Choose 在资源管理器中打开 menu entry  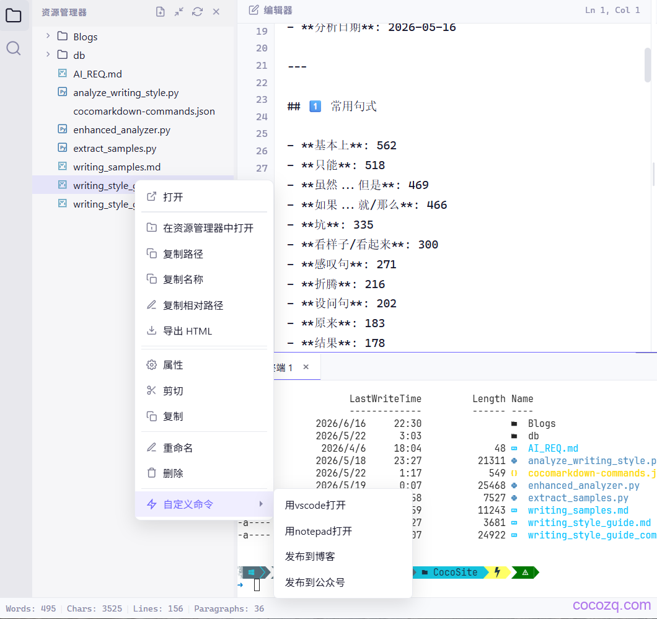tap(204, 228)
